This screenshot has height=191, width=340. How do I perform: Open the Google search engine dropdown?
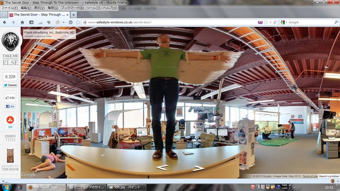[284, 22]
